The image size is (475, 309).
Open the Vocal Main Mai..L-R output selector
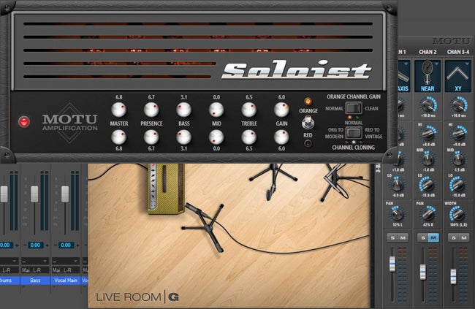tap(66, 270)
